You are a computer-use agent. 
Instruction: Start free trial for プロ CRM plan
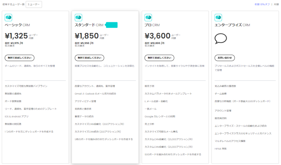pos(159,58)
